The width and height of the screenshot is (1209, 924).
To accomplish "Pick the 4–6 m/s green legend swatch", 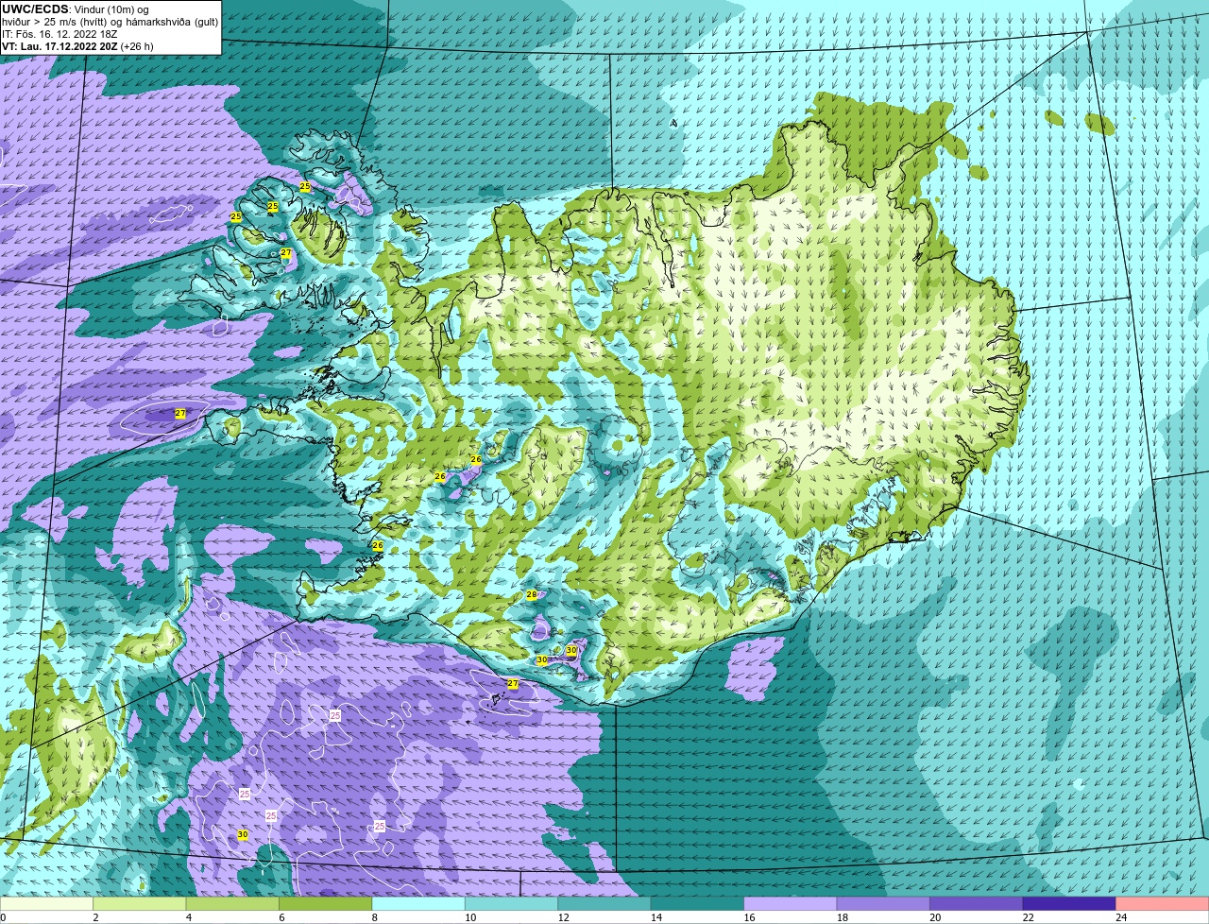I will [x=234, y=903].
